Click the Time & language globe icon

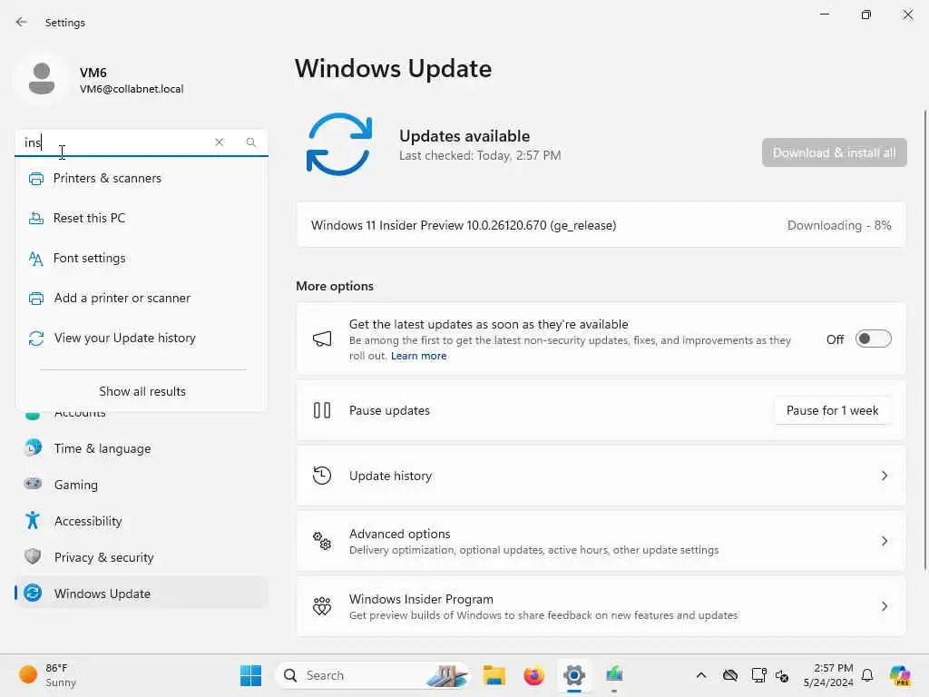[x=34, y=448]
